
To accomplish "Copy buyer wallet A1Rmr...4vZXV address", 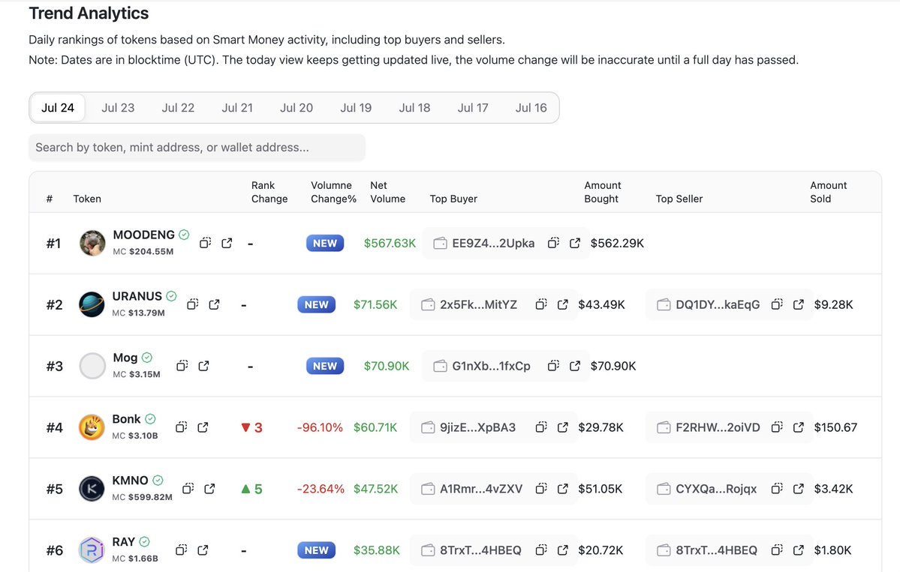I will 541,488.
